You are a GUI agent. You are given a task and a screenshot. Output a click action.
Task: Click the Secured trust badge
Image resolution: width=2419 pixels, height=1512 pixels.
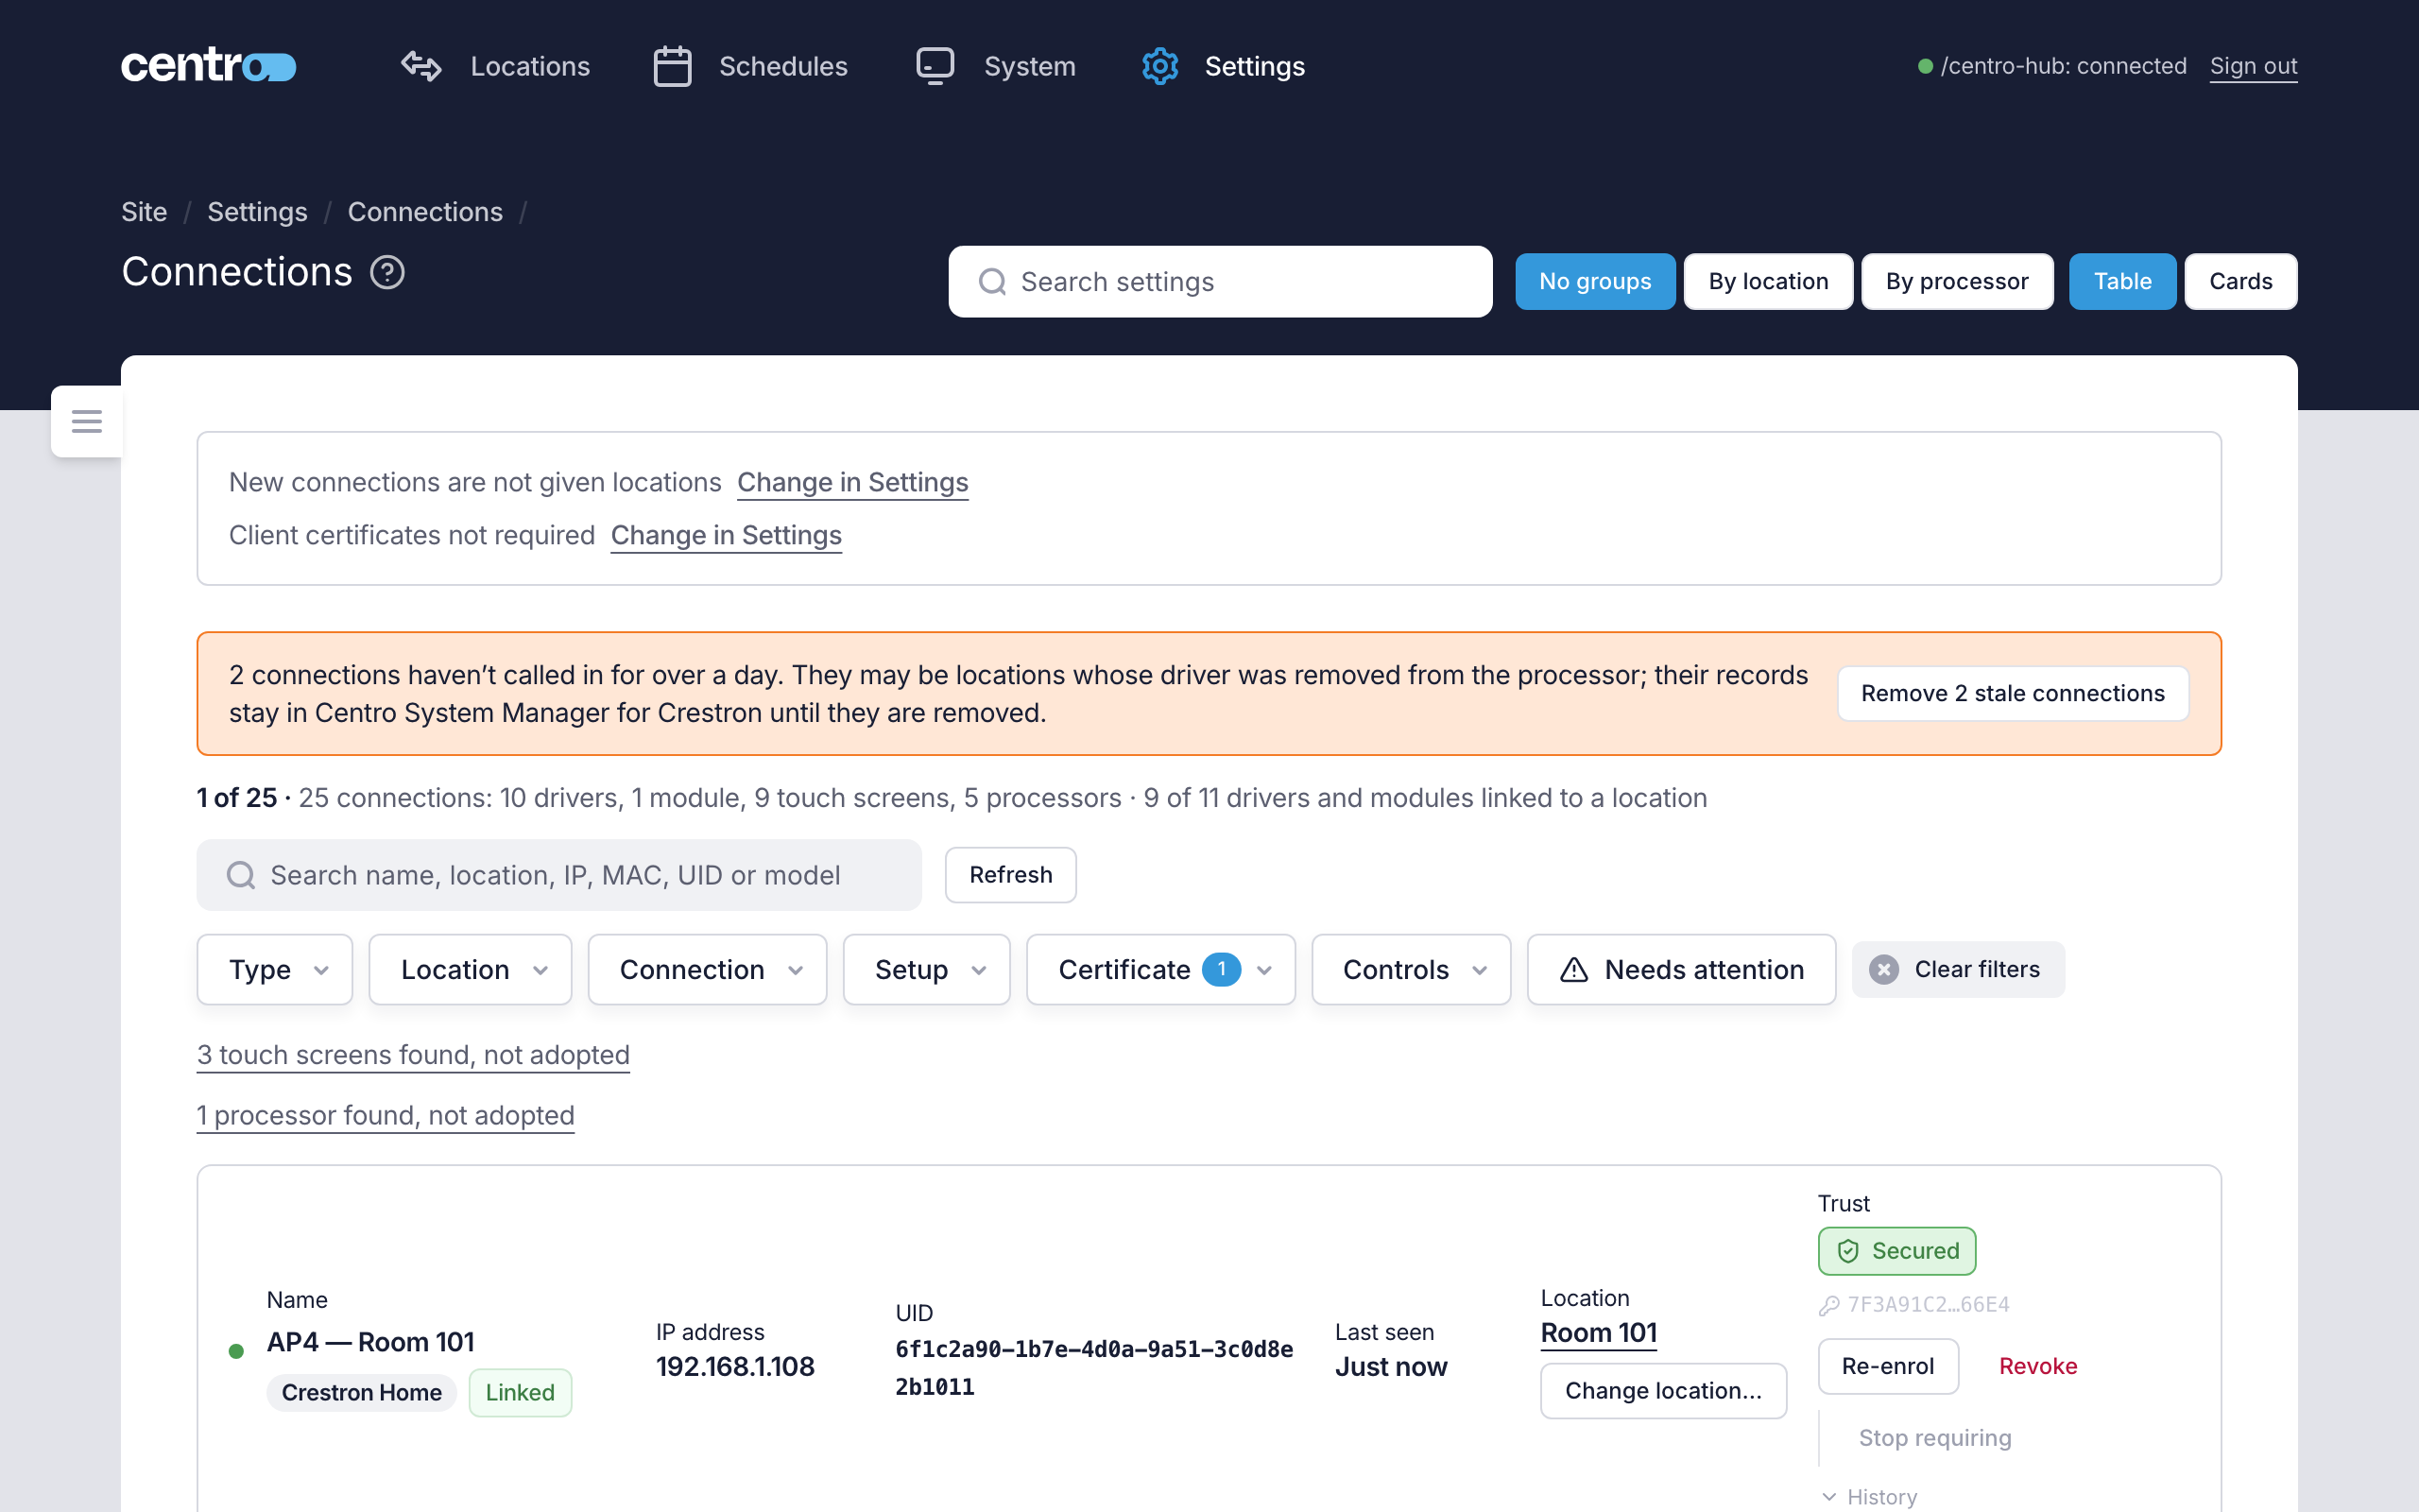tap(1896, 1251)
